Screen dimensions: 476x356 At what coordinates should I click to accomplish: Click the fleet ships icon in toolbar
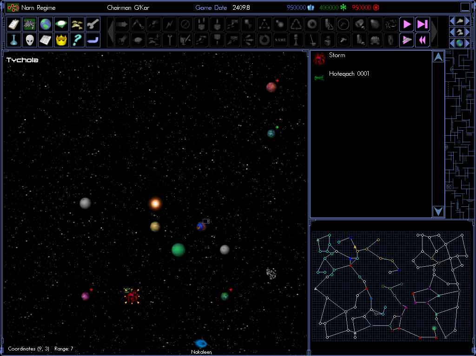(77, 24)
